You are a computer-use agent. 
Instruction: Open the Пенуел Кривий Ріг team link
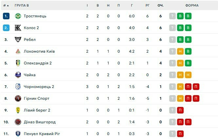click(42, 134)
